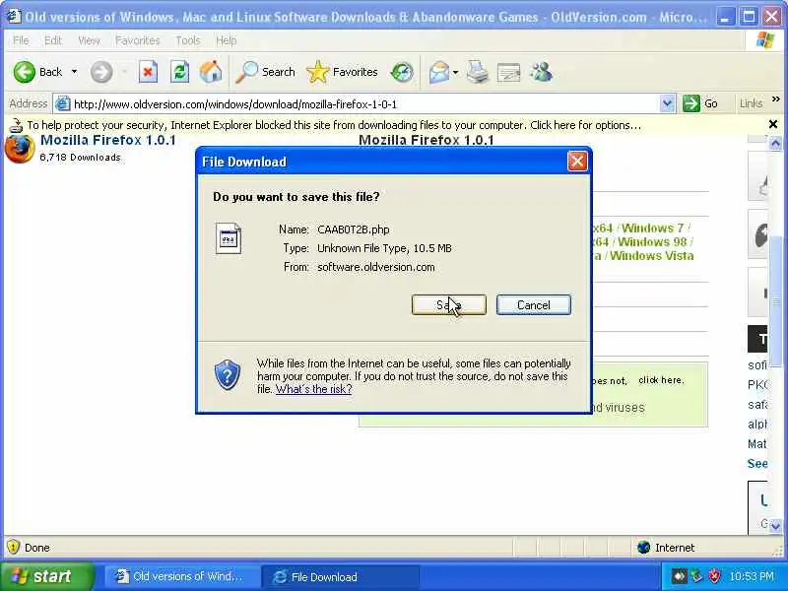The image size is (788, 591).
Task: Open Favorites star toolbar button
Action: pos(342,72)
